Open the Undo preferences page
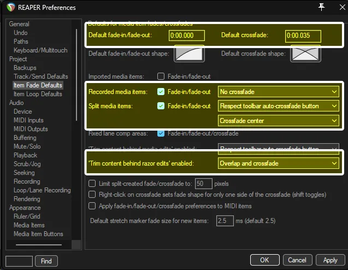 click(x=21, y=33)
